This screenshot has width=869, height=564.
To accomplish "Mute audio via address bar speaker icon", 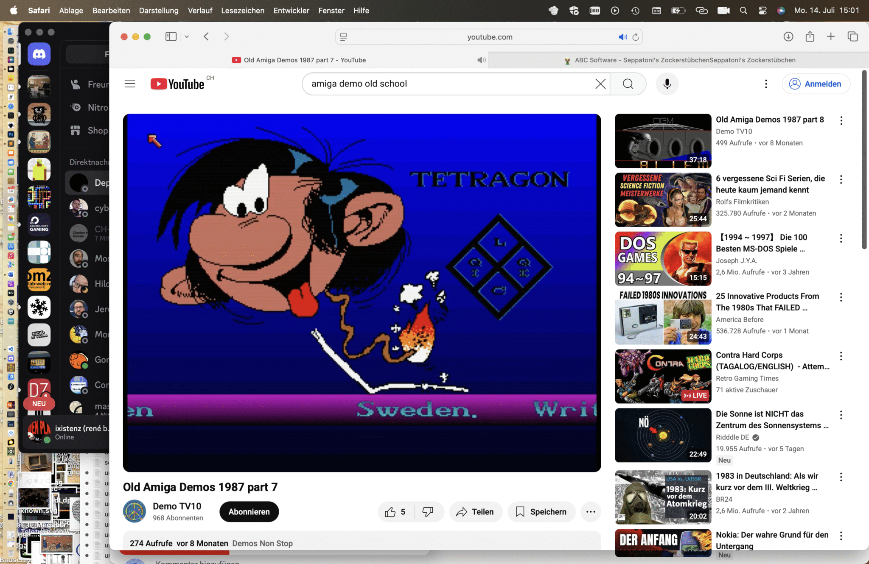I will pyautogui.click(x=622, y=37).
